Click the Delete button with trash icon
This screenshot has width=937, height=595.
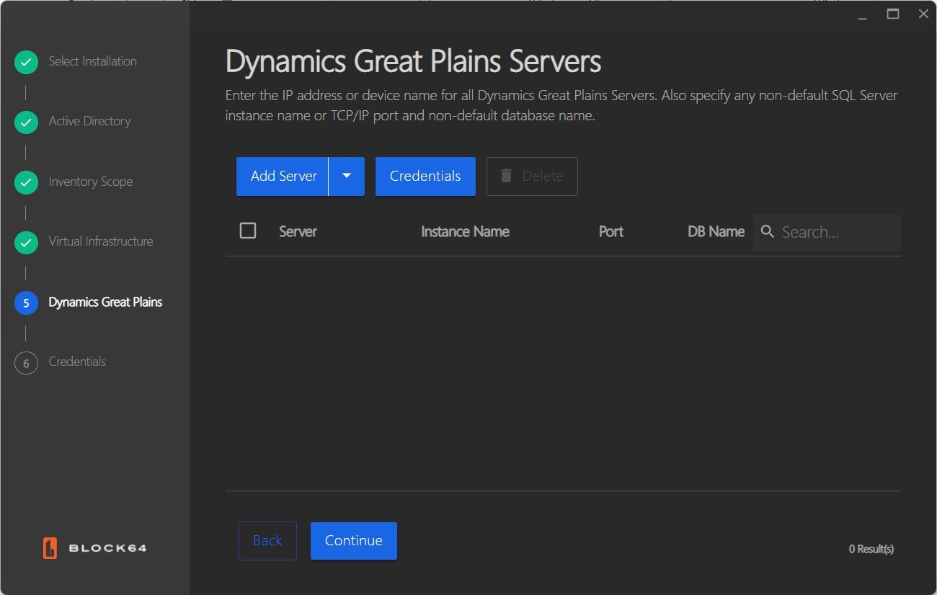point(532,176)
